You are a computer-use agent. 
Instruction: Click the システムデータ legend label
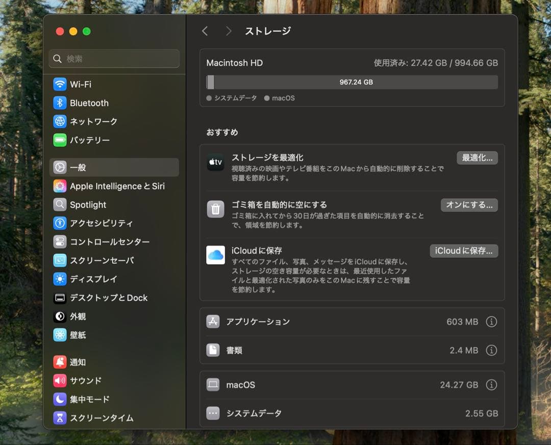[235, 98]
